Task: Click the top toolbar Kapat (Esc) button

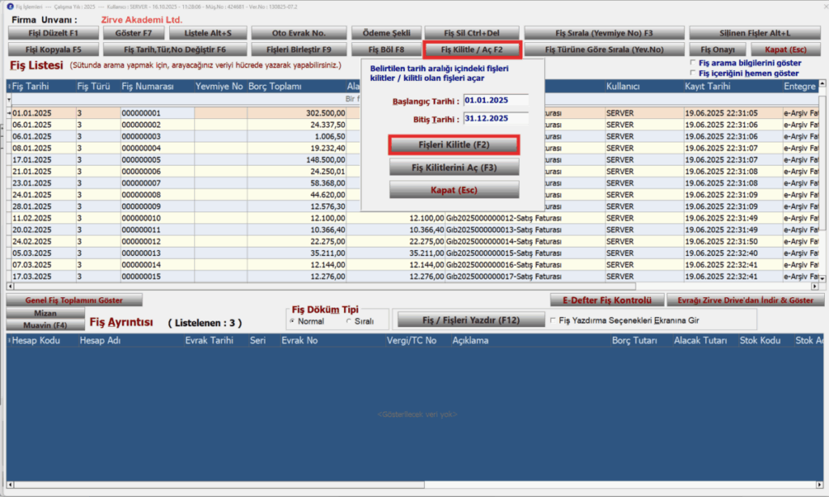Action: click(x=785, y=49)
